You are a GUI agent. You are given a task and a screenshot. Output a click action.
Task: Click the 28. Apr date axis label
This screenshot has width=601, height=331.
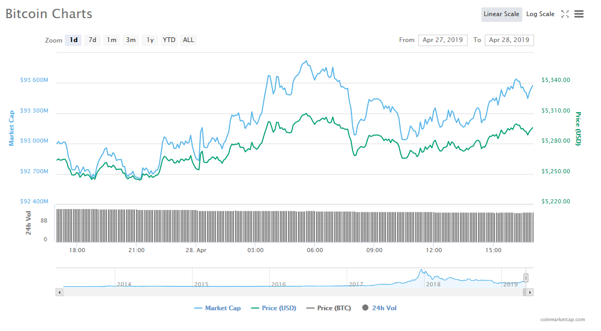point(196,250)
